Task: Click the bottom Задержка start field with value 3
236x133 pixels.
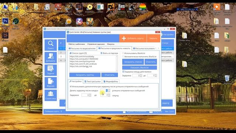Action: (x=86, y=95)
